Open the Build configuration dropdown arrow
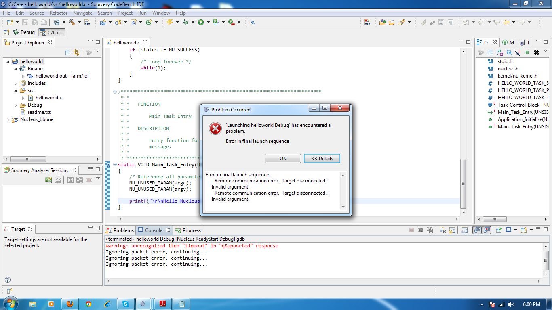The image size is (552, 310). pos(79,22)
